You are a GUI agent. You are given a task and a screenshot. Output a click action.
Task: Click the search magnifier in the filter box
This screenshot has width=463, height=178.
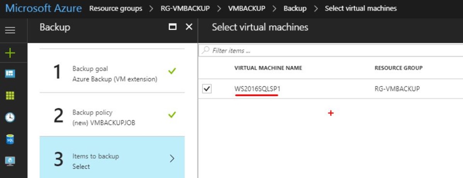[x=205, y=50]
